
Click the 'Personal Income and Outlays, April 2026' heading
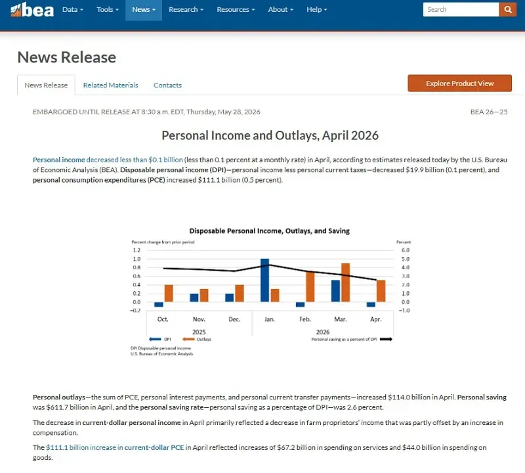pos(270,135)
